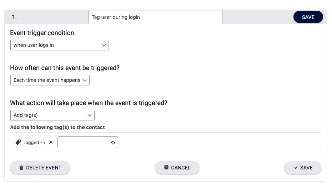332x188 pixels.
Task: Remove the logged-in tag with the X icon
Action: coord(51,142)
